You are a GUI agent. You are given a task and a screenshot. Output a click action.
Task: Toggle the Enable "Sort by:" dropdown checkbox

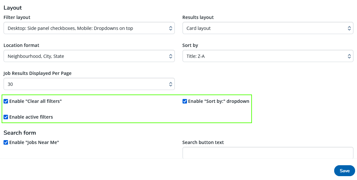[x=185, y=101]
